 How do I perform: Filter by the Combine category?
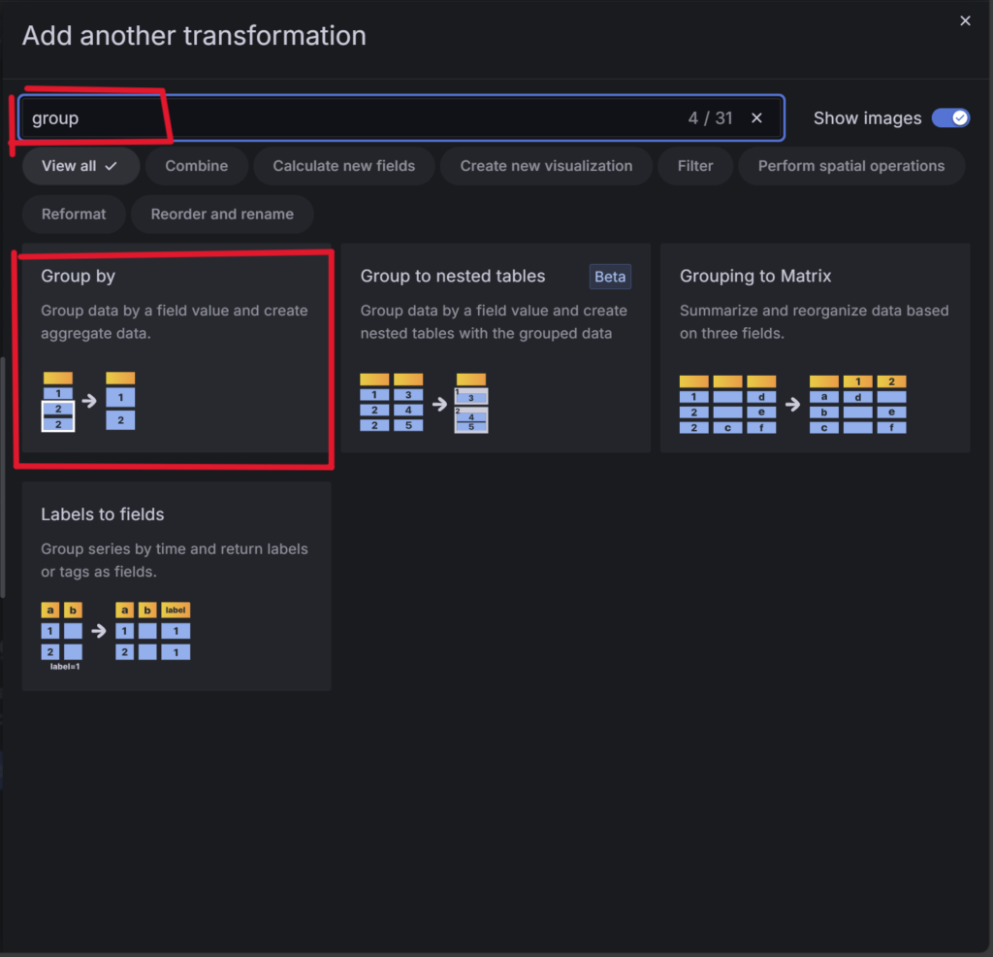coord(197,166)
